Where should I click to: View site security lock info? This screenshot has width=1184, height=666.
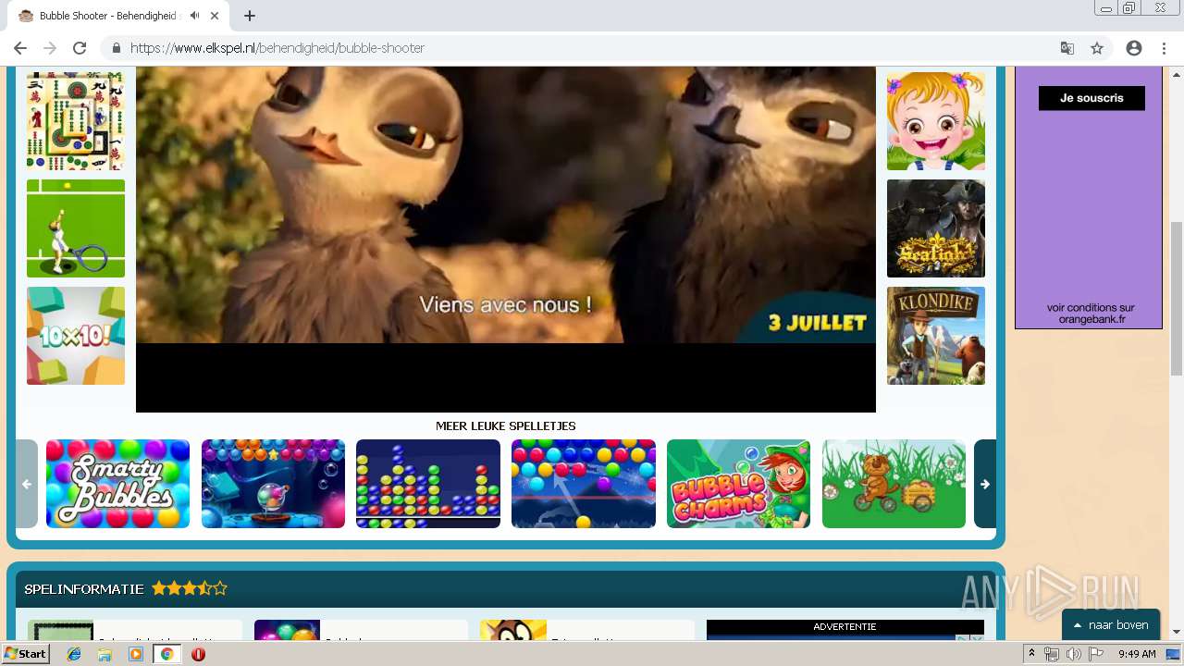click(x=117, y=48)
